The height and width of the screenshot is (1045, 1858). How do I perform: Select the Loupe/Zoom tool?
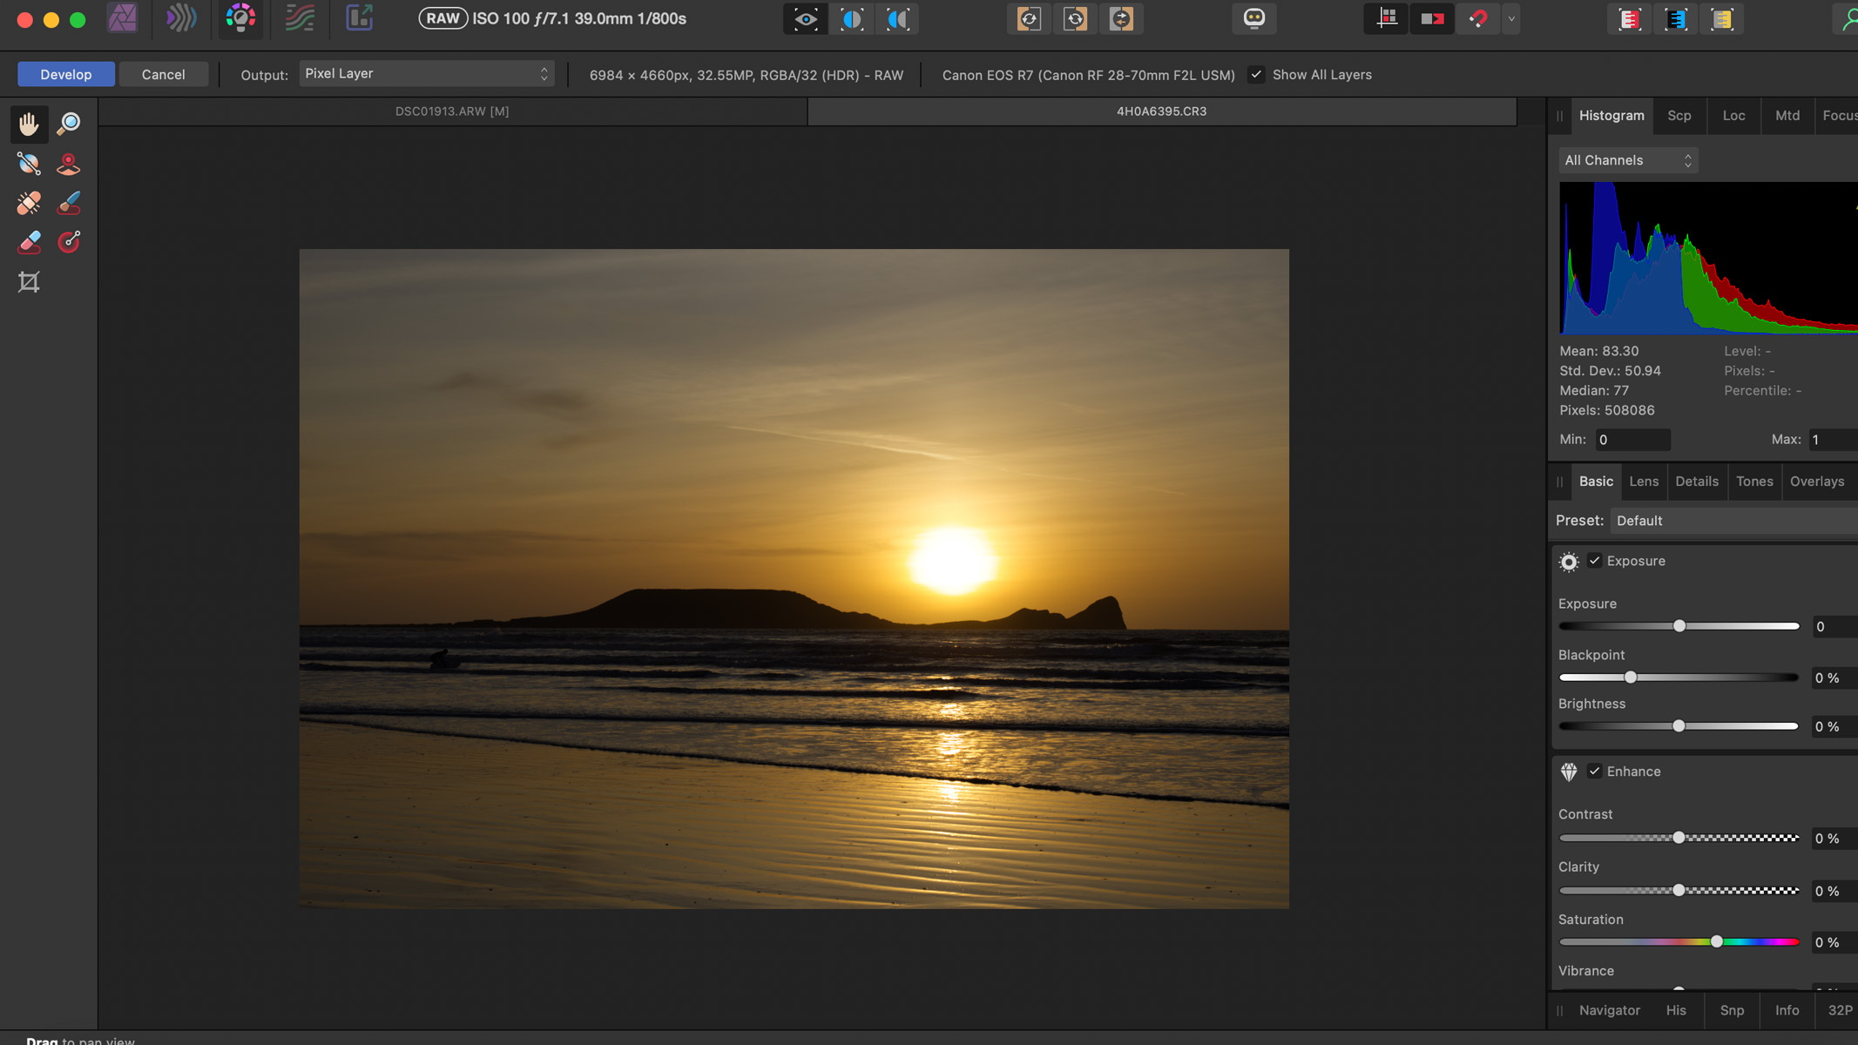click(69, 123)
